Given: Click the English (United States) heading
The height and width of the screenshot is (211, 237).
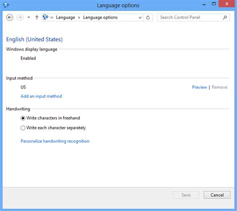Looking at the screenshot, I should pos(34,40).
